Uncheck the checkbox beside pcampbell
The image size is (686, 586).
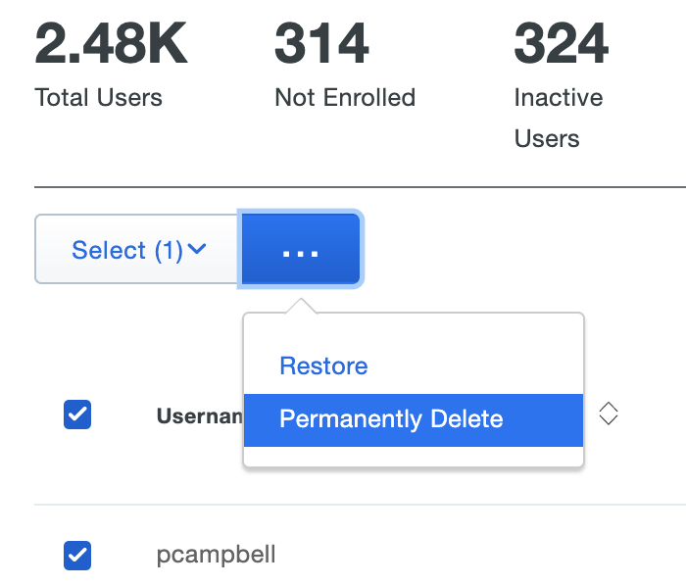click(77, 556)
